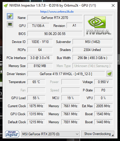Select the BIOS value 90.06.2D.00.55
The width and height of the screenshot is (120, 141).
click(55, 34)
